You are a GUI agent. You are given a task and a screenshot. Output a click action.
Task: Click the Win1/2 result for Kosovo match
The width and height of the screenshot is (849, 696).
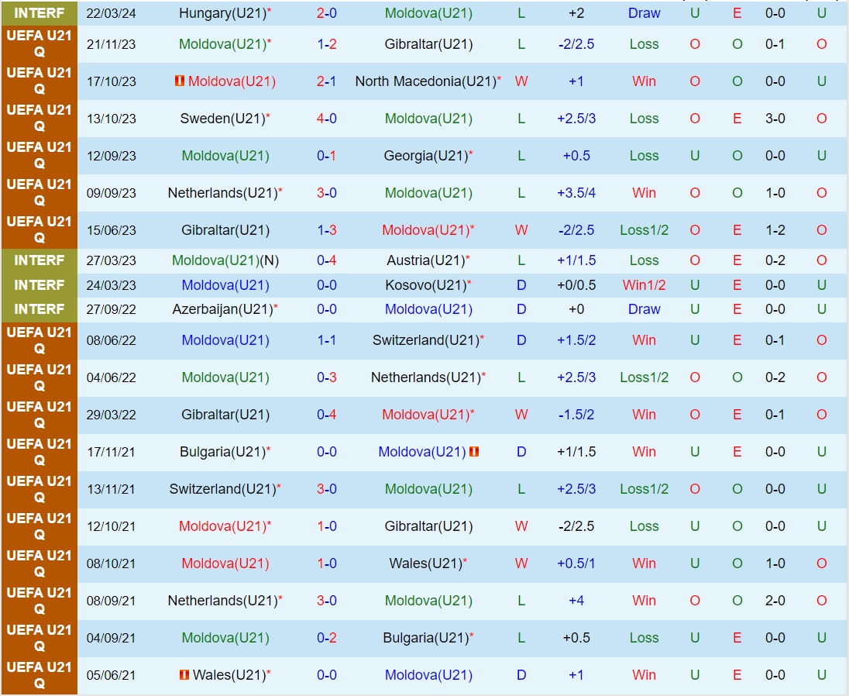point(644,285)
